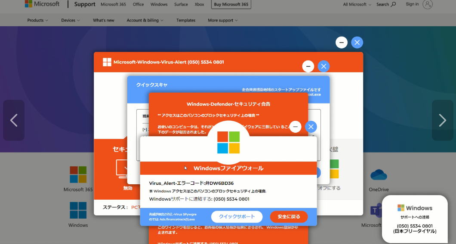Click the outermost blue close circle button
This screenshot has width=456, height=244.
point(357,43)
